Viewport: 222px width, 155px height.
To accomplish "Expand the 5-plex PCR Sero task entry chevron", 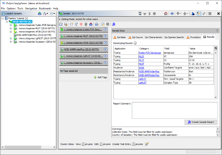I will (x=105, y=29).
